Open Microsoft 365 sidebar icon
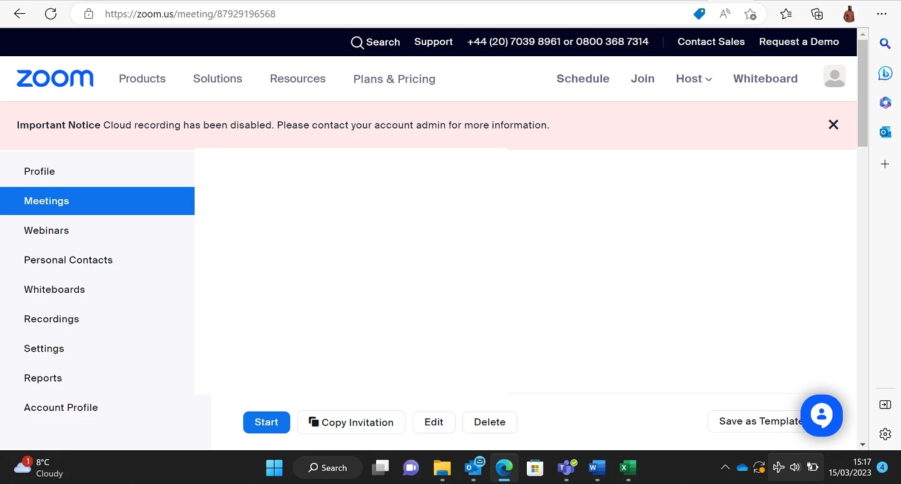The height and width of the screenshot is (484, 901). (885, 102)
